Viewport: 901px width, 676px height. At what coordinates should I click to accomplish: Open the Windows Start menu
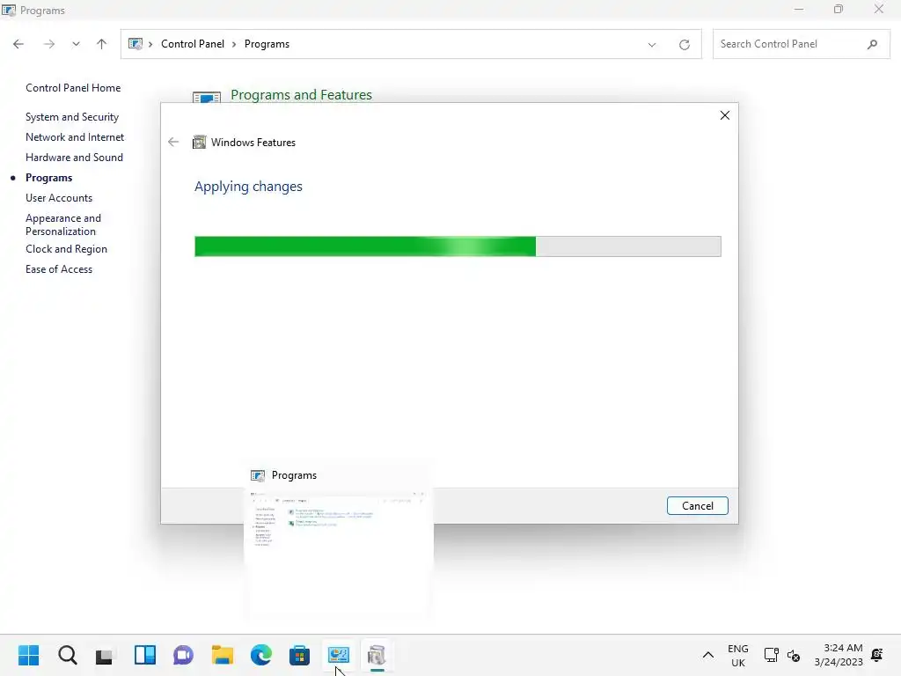click(29, 655)
